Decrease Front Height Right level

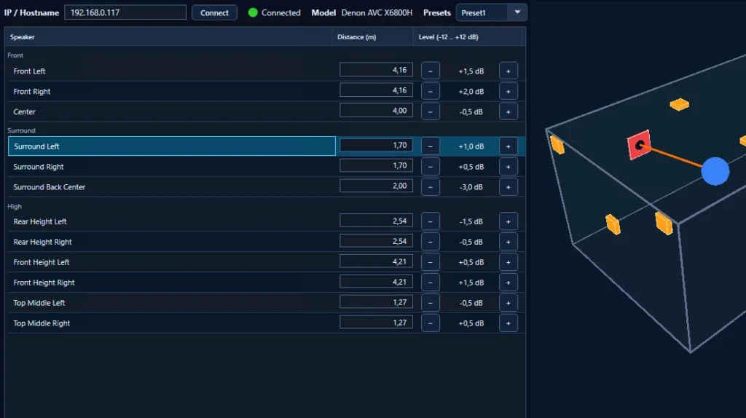(430, 283)
